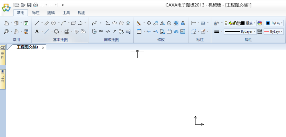286x137 pixels.
Task: Select the Ellipse tool
Action: coord(114,23)
